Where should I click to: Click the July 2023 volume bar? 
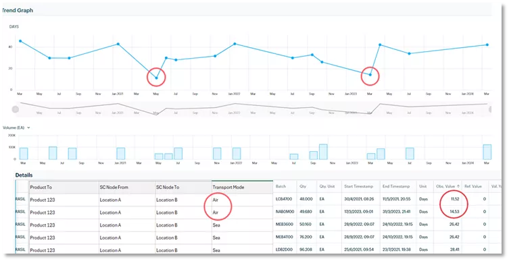(410, 154)
